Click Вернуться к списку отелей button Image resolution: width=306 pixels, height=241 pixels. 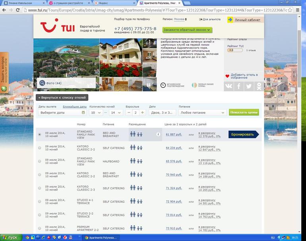pyautogui.click(x=62, y=98)
